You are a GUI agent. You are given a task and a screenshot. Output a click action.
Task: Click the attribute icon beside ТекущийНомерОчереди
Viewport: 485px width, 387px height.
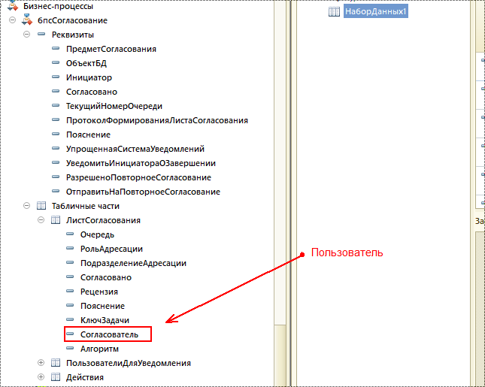56,105
